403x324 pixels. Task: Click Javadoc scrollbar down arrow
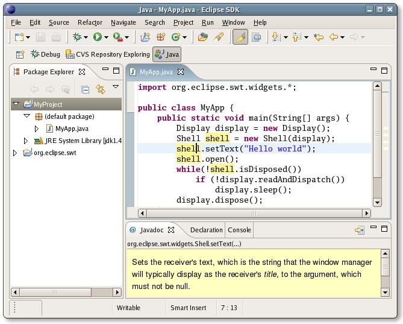385,292
